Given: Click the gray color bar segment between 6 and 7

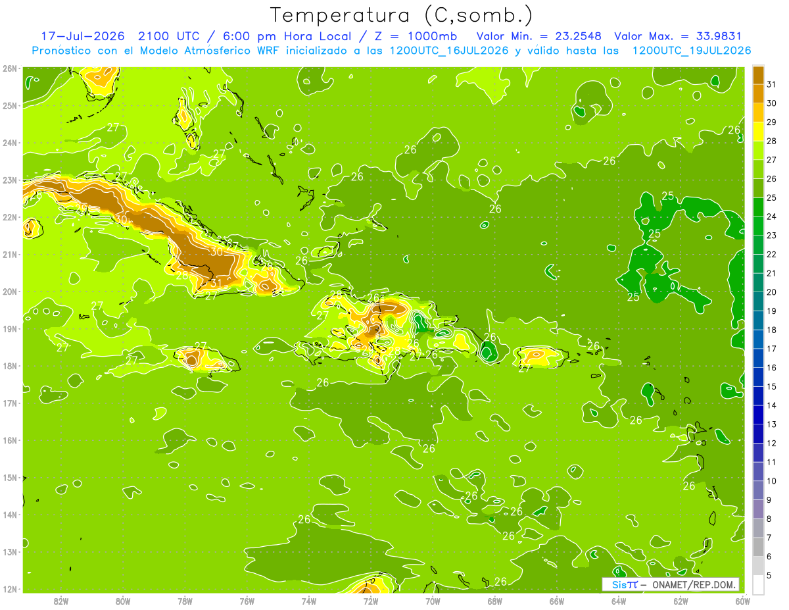Looking at the screenshot, I should click(x=758, y=546).
